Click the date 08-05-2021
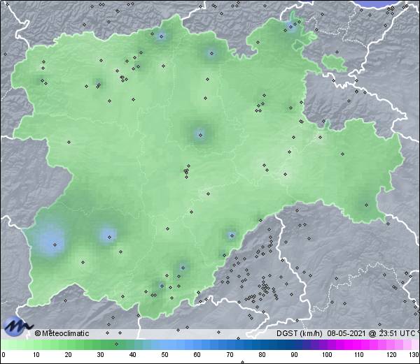This screenshot has width=420, height=364. [x=346, y=333]
